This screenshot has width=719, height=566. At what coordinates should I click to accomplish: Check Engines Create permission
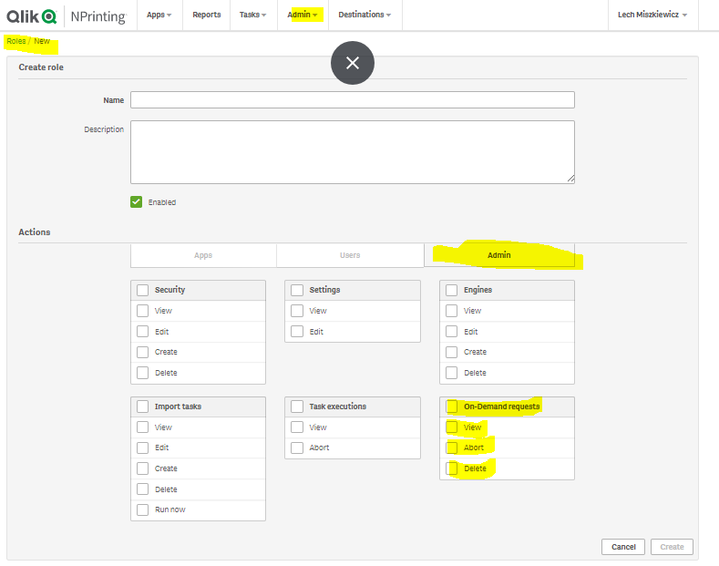452,352
